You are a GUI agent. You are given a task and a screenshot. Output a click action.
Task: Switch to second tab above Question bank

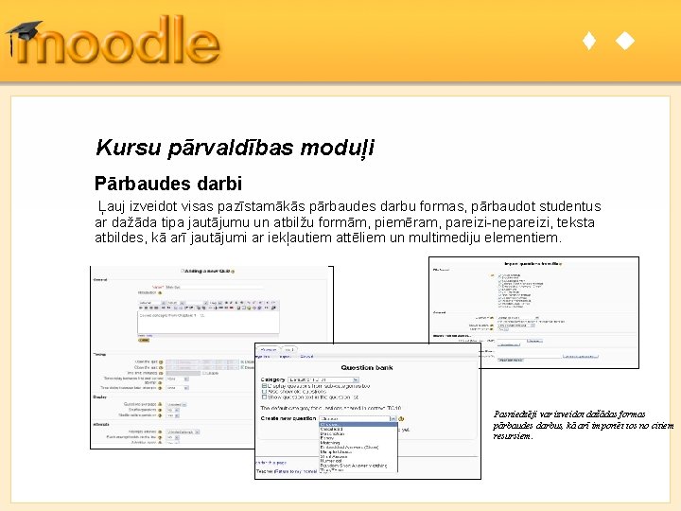[289, 350]
